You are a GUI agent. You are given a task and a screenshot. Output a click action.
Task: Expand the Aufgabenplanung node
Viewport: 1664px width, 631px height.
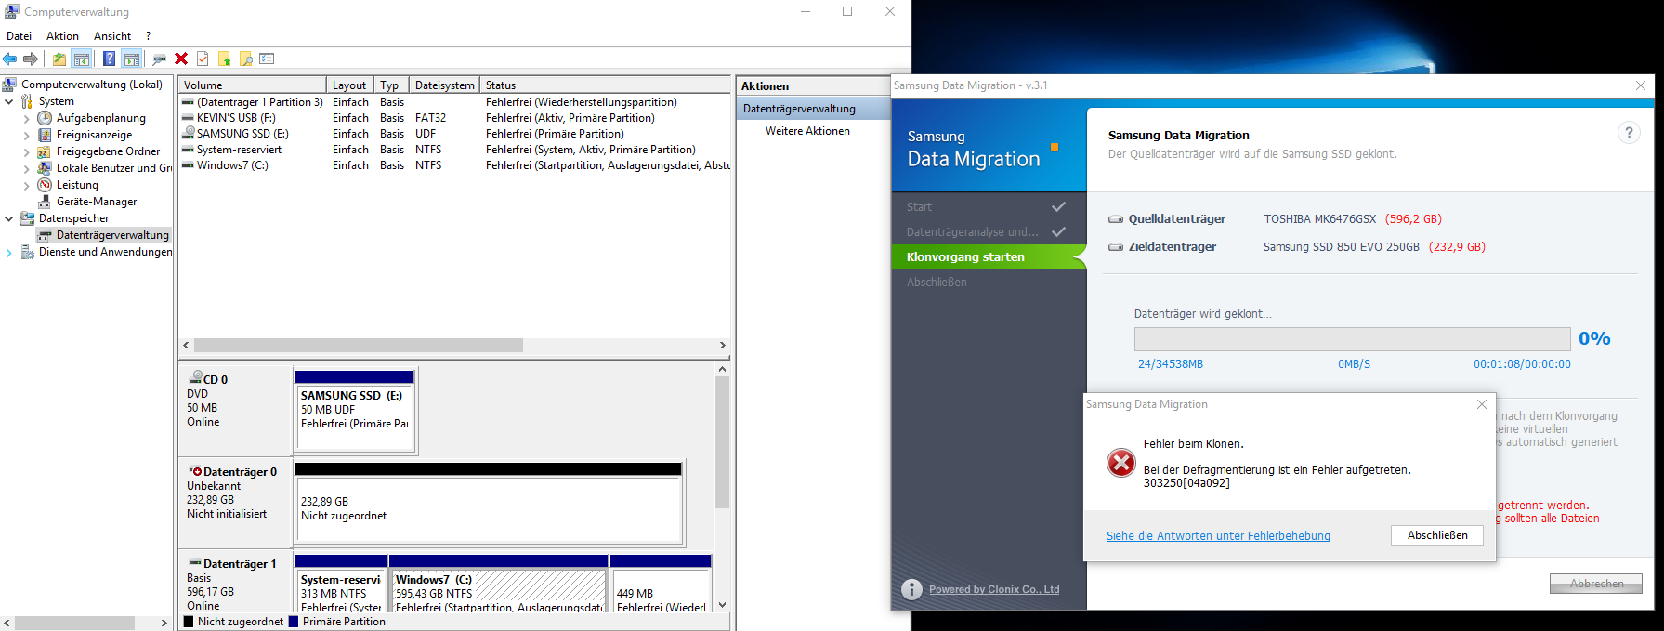coord(26,118)
